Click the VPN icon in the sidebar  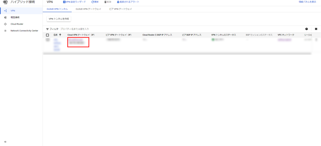[5, 11]
